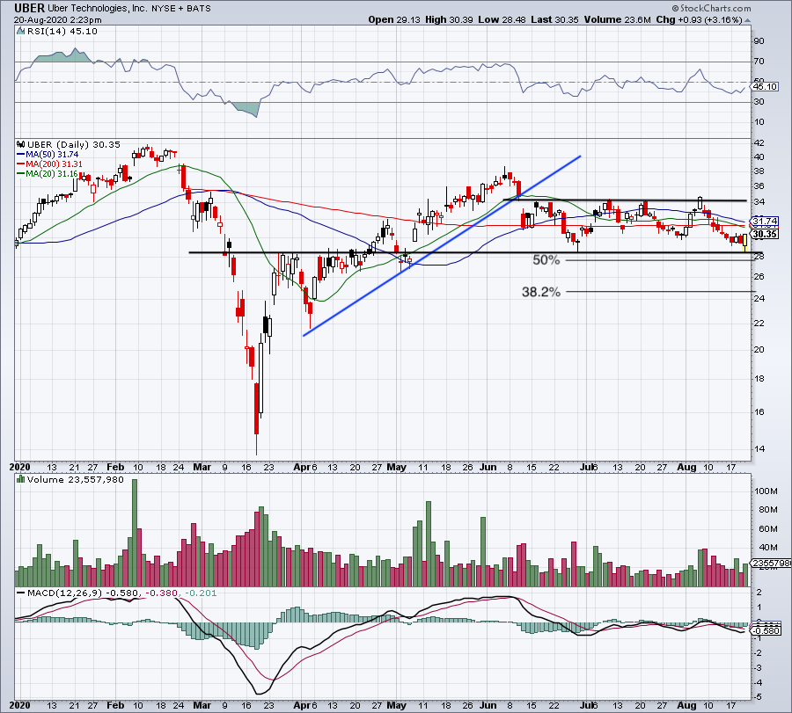Click the -0.380 MACD signal value

tap(162, 593)
